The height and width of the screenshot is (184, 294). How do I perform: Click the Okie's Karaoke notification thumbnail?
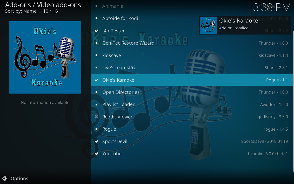tap(208, 25)
